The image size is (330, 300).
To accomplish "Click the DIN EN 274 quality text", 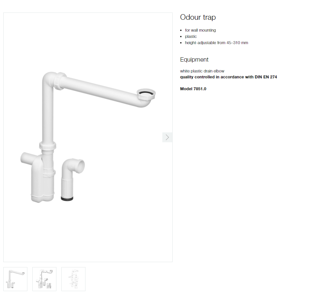I will [x=229, y=77].
